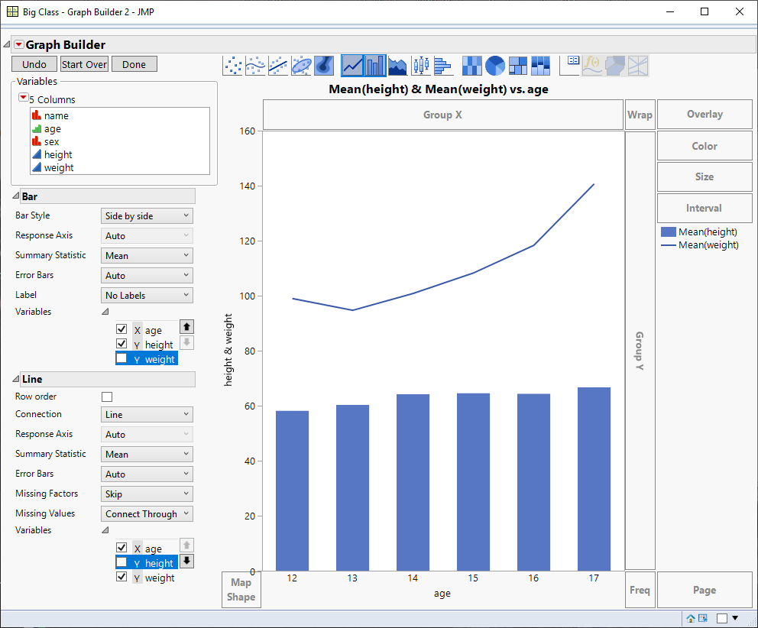Screen dimensions: 758x628
Task: Toggle Row order in the Line section
Action: tap(107, 397)
